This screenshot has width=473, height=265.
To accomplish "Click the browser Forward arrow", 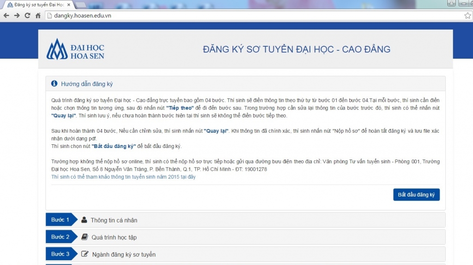I will [x=17, y=15].
